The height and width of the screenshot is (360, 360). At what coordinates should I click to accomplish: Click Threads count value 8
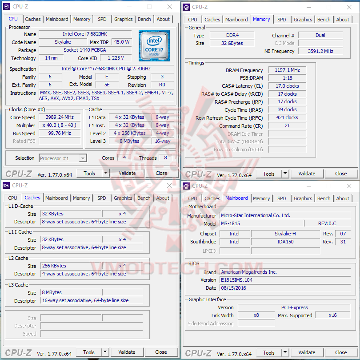(165, 158)
